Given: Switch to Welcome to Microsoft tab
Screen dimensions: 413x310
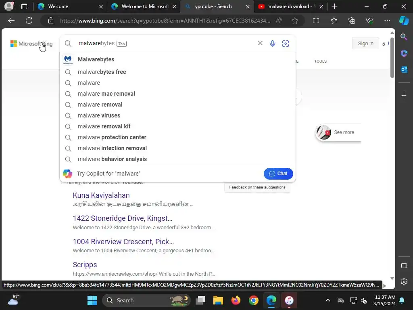Looking at the screenshot, I should coord(145,6).
